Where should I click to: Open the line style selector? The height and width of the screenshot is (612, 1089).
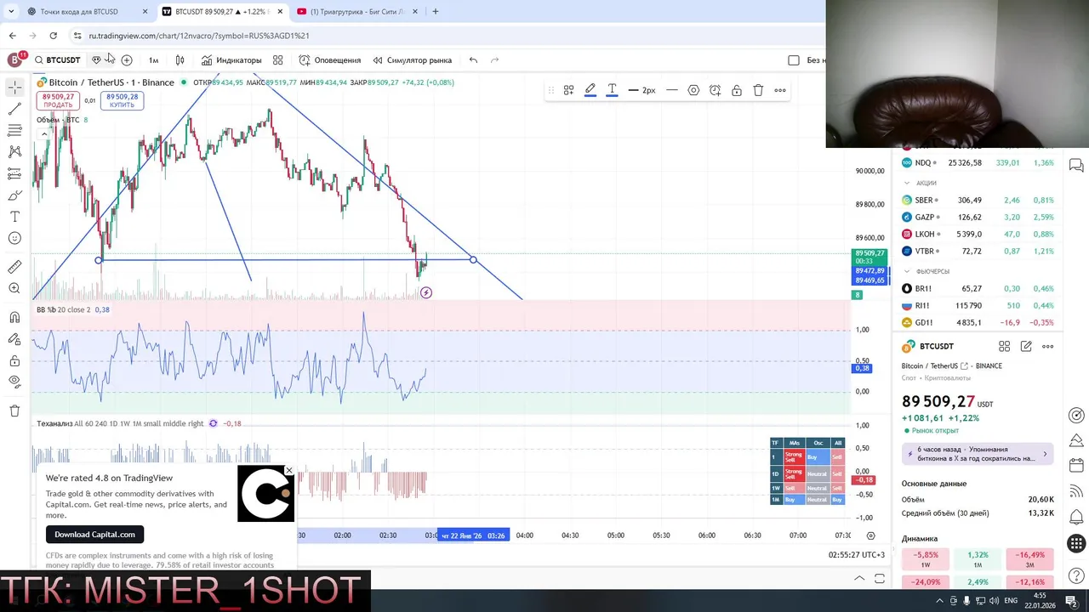click(x=671, y=90)
